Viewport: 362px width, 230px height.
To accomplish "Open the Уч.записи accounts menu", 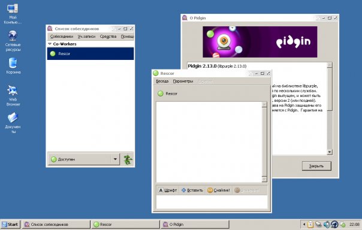I will (86, 37).
